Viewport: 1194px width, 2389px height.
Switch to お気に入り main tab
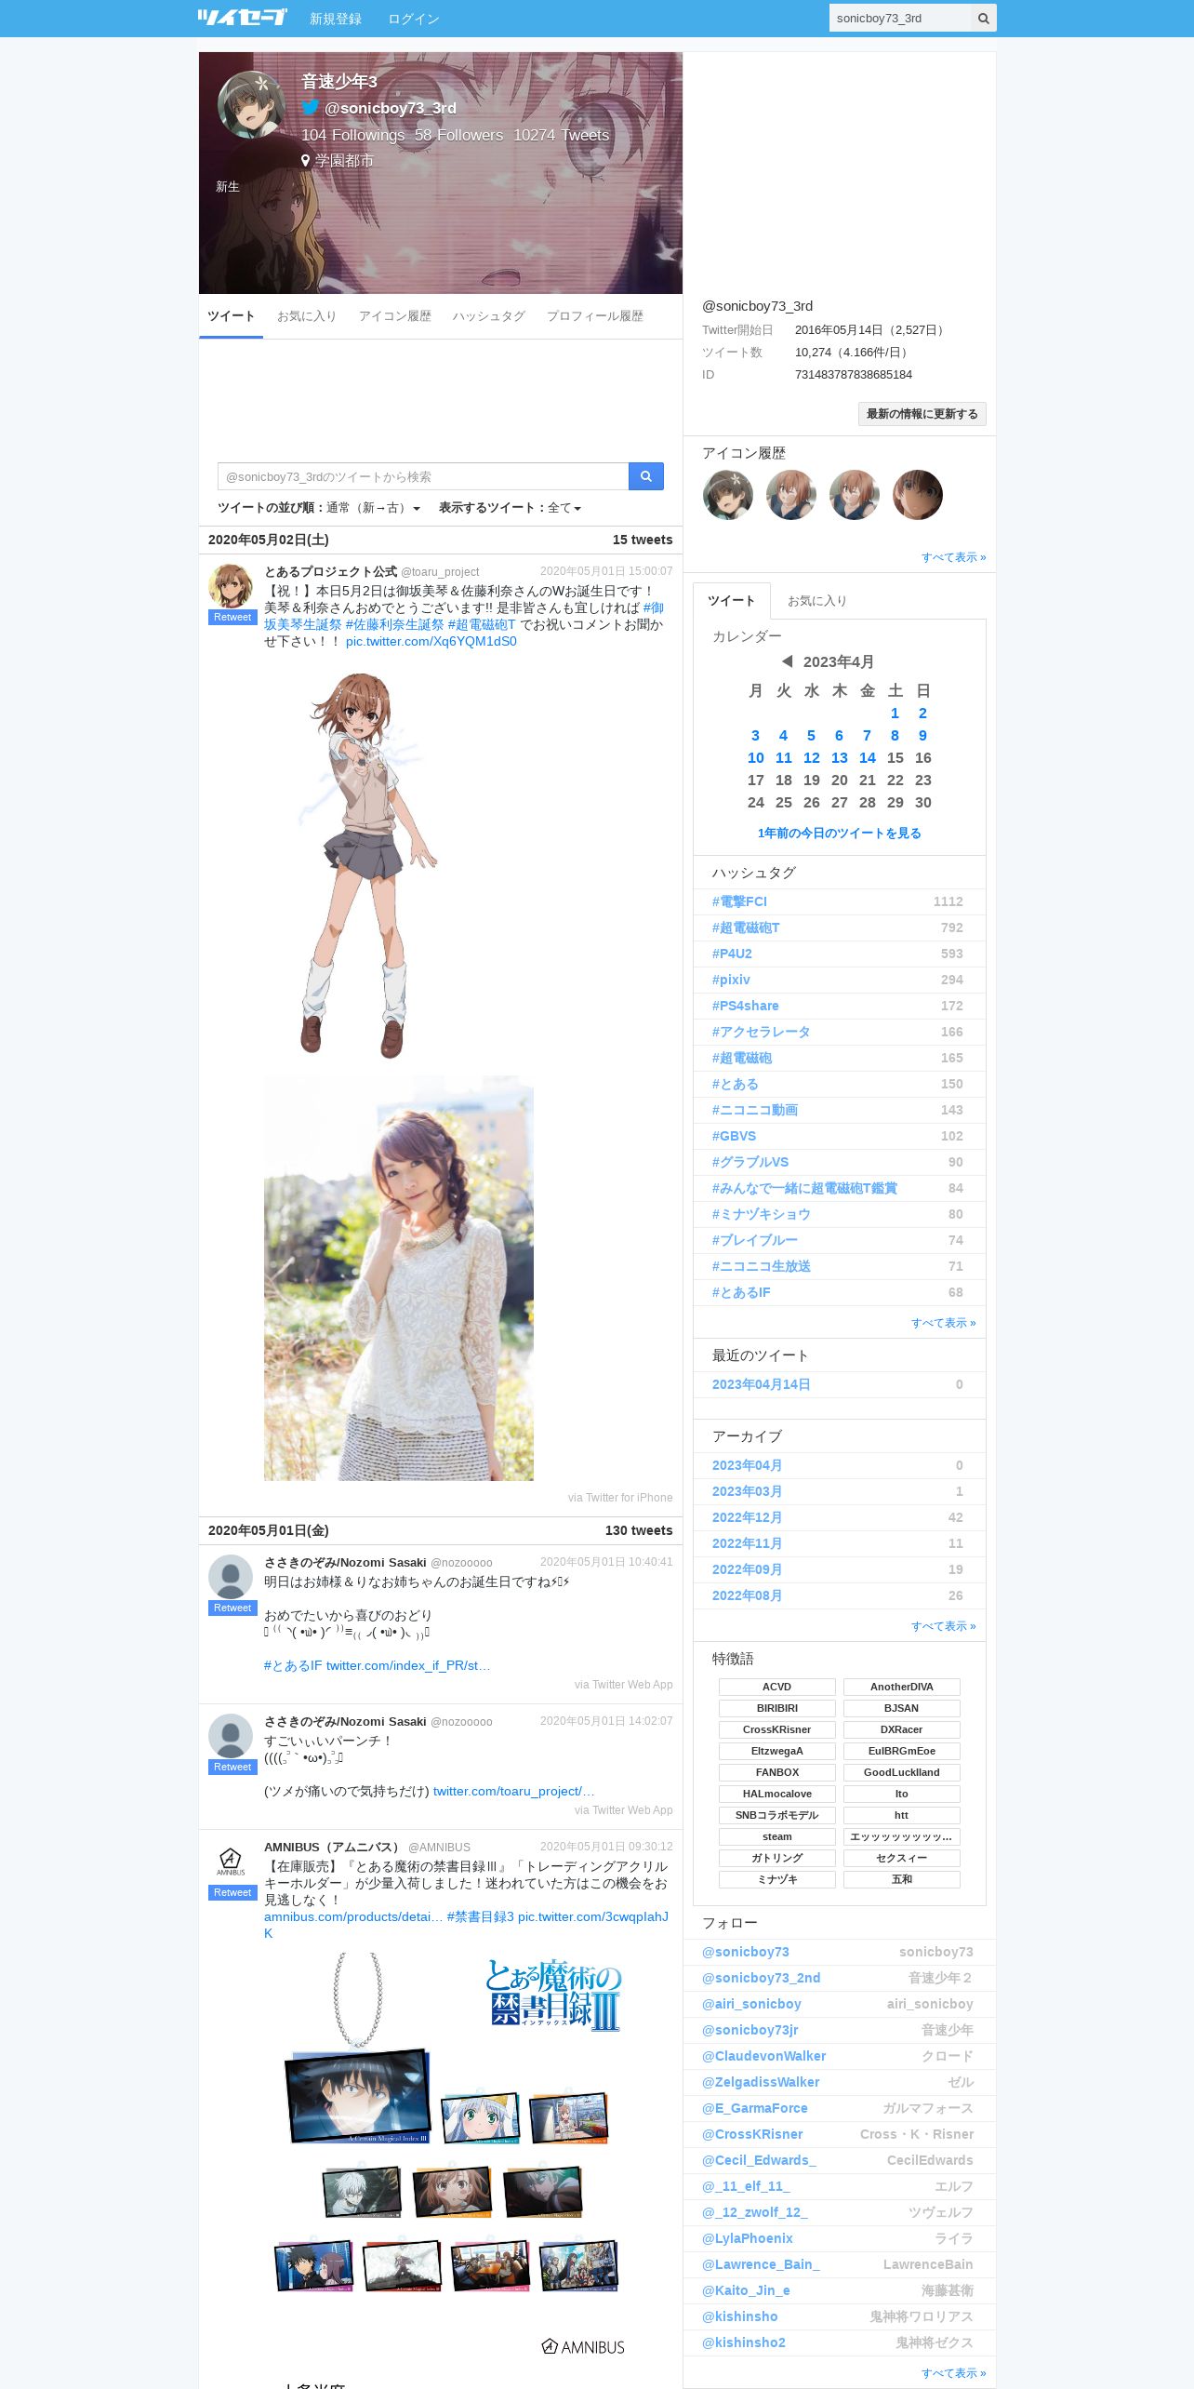coord(306,316)
